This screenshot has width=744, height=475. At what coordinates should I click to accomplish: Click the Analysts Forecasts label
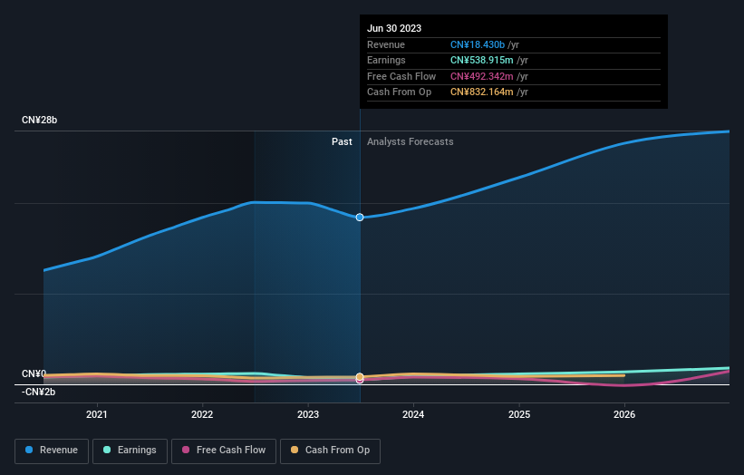pos(410,141)
